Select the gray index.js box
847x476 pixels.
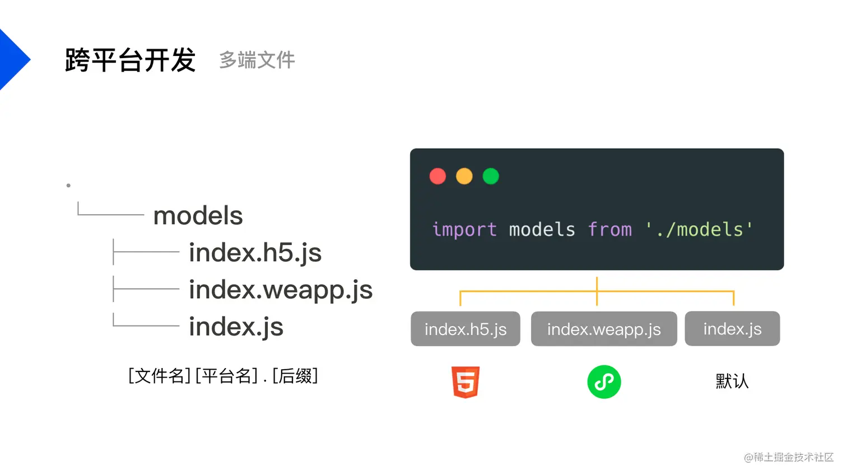(732, 328)
